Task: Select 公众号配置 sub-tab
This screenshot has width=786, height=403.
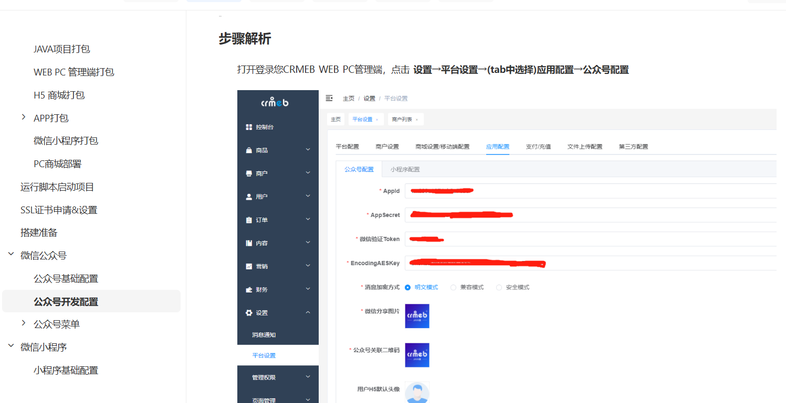Action: pos(359,169)
